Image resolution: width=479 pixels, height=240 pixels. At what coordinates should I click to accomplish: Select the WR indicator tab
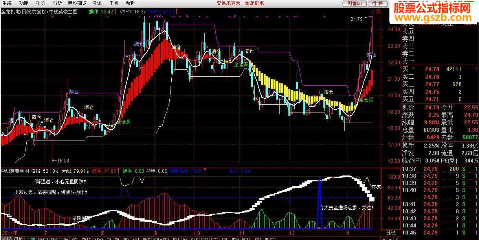(185, 238)
